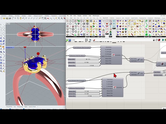Viewport: 166px width, 124px height.
Task: Open the Grasshopper Solution menu
Action: (x=85, y=16)
